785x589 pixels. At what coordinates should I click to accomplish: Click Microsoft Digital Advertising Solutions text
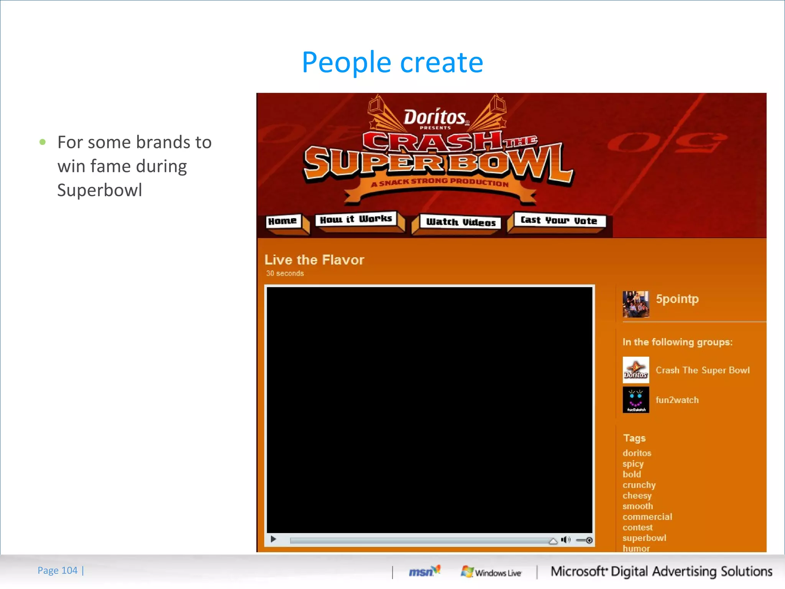[x=661, y=571]
